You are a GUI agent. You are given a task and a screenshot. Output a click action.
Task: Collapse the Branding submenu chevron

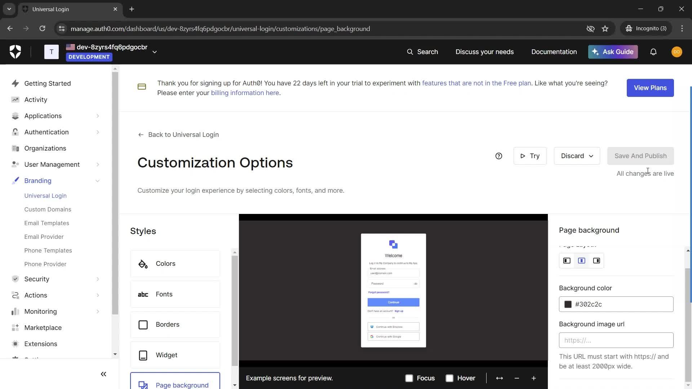pos(98,181)
